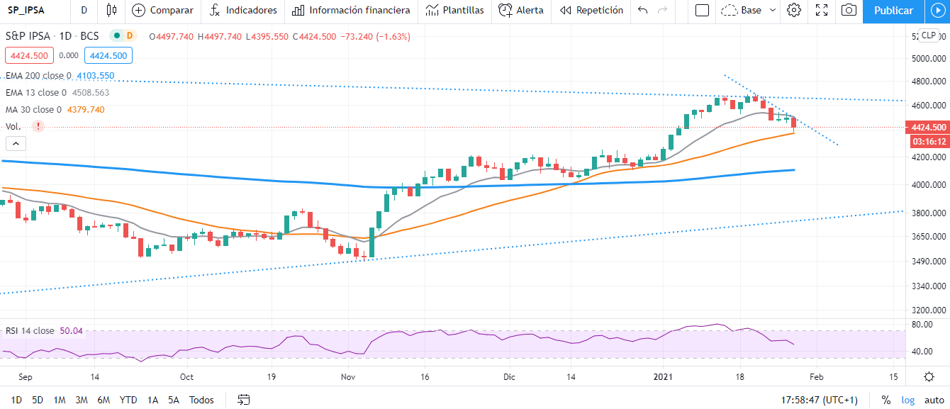Click the 5000.000 price axis label
Image resolution: width=950 pixels, height=409 pixels.
929,58
